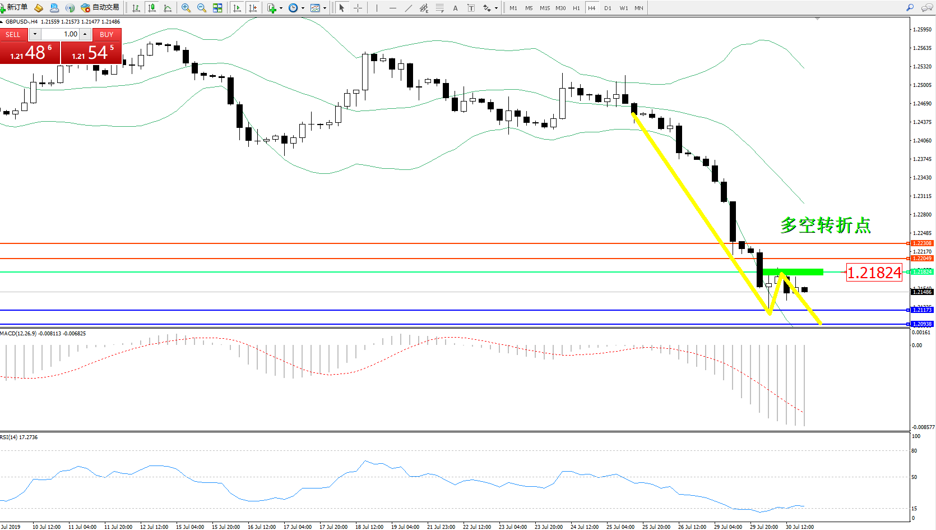Expand the arrows objects dropdown

tap(496, 8)
